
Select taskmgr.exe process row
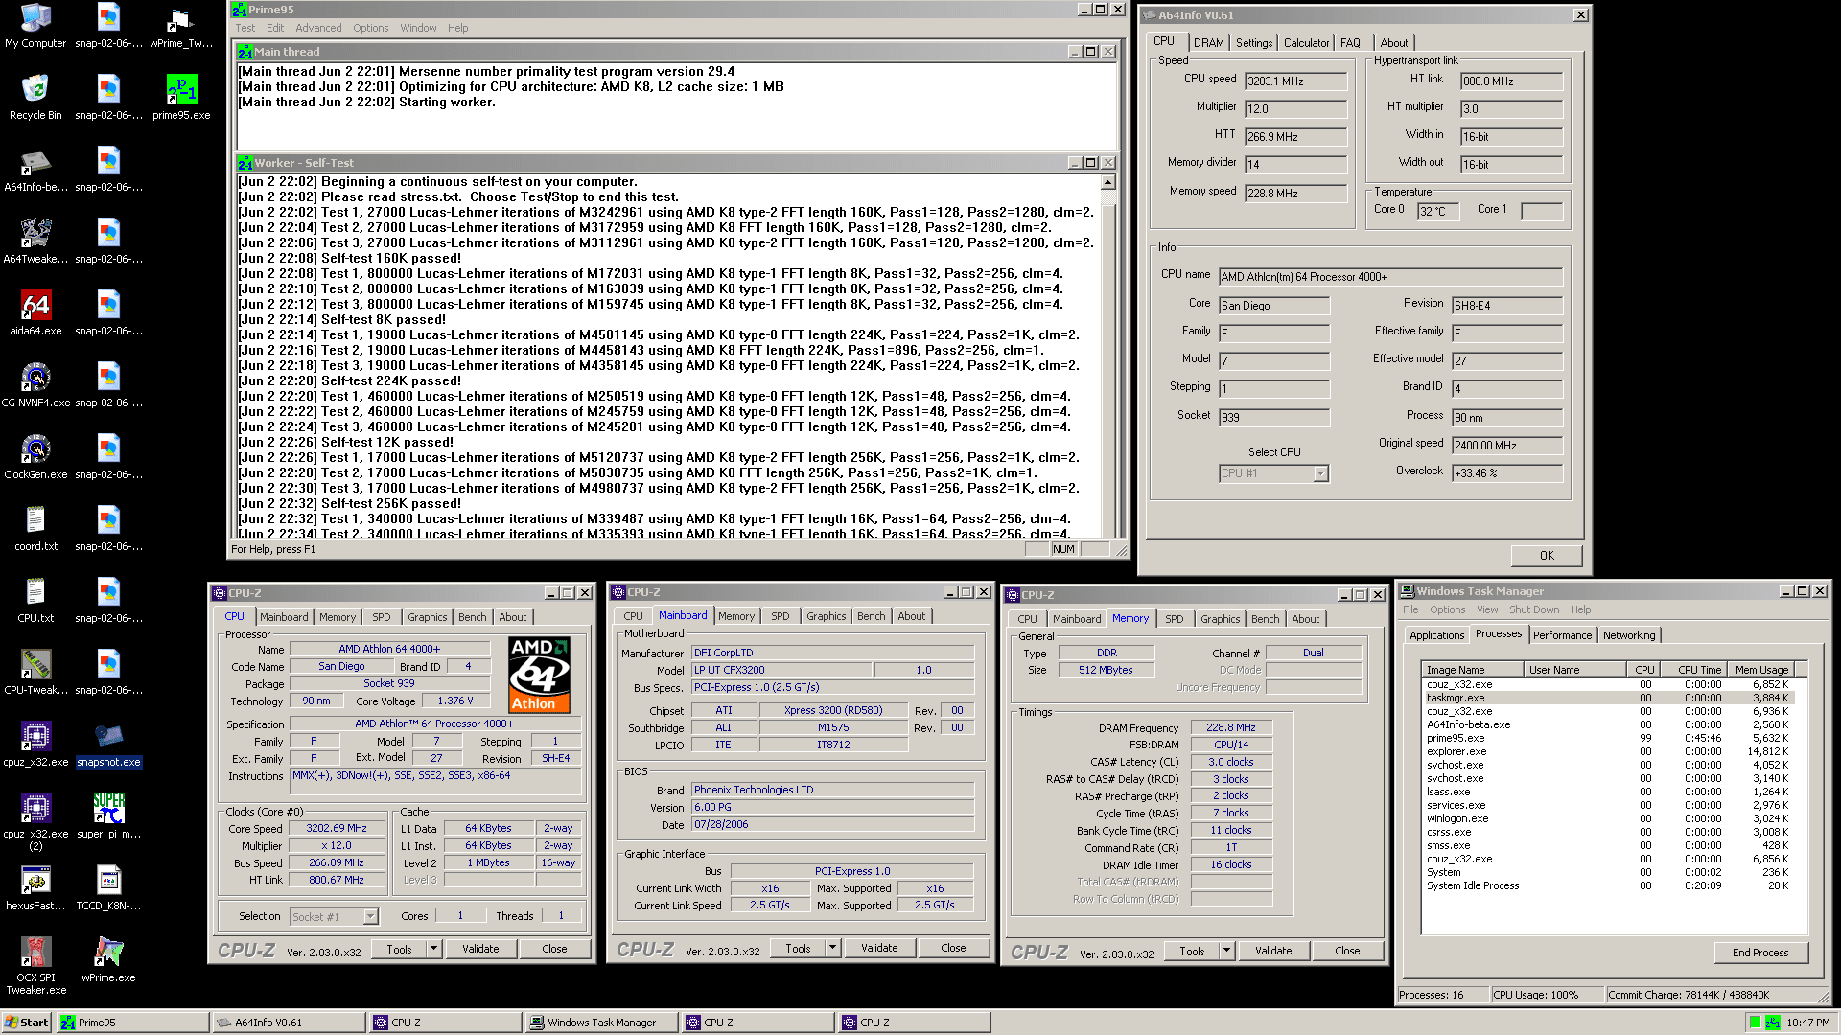click(x=1606, y=698)
